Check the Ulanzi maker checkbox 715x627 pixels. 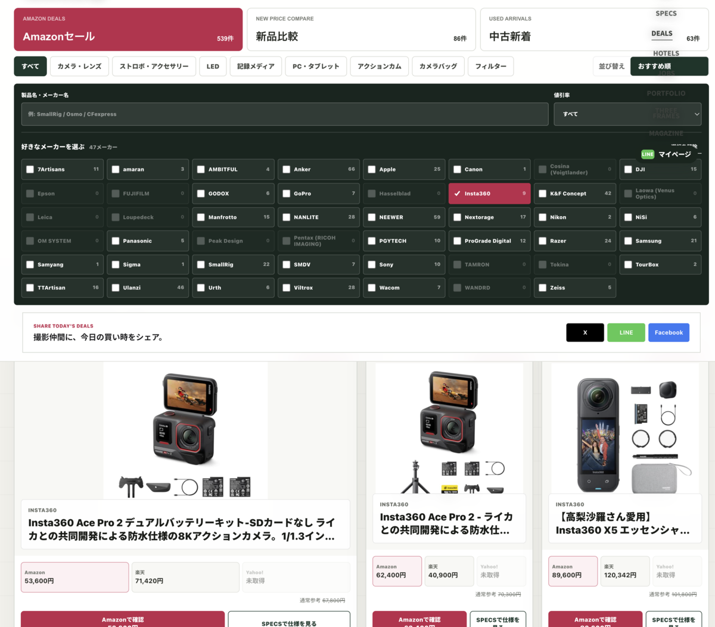coord(116,288)
